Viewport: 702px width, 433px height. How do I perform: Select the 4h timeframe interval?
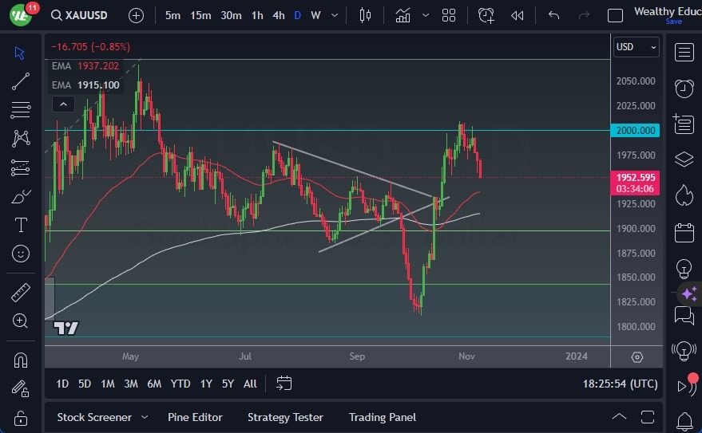click(278, 15)
